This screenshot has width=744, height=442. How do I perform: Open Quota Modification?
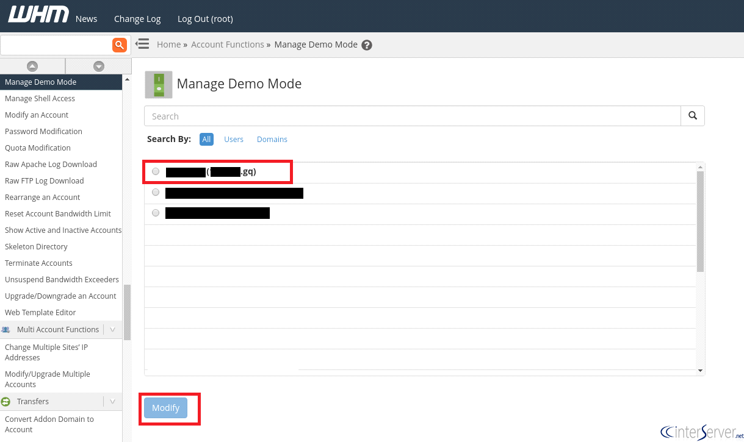38,148
